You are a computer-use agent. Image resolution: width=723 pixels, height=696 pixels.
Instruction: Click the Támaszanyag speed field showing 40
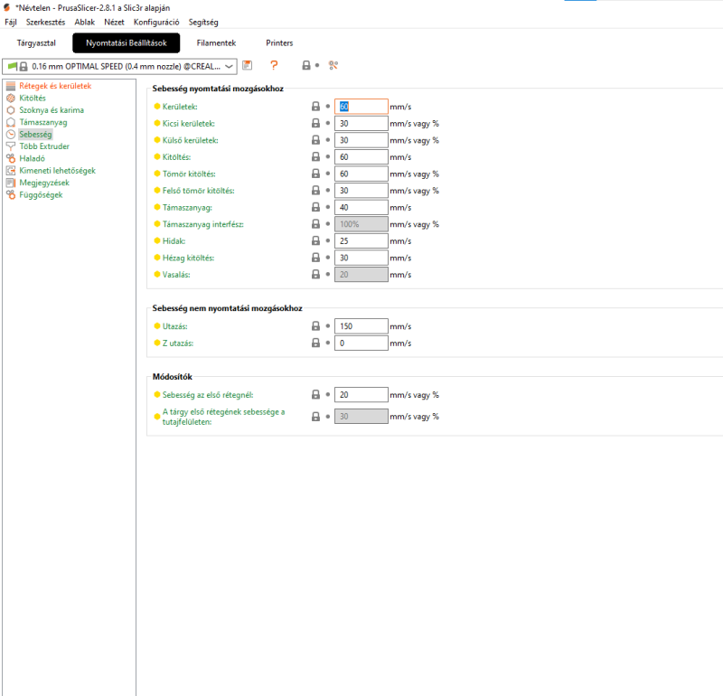[361, 207]
